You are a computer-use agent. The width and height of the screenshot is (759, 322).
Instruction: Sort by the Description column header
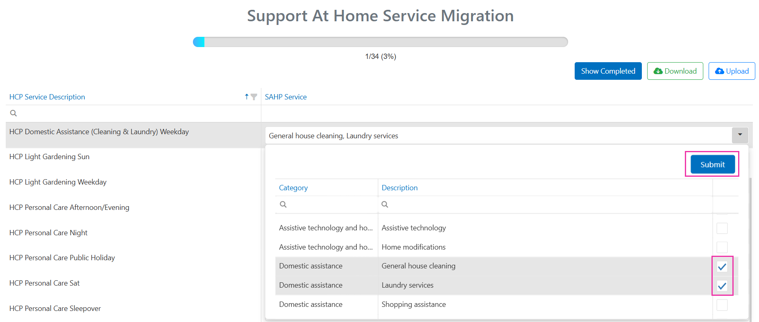(400, 188)
